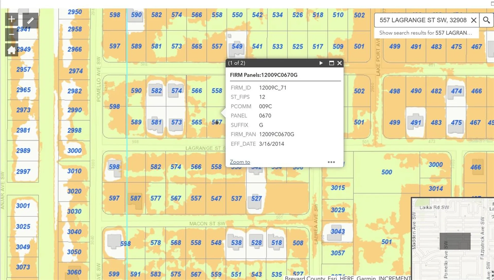
Task: Maximize the FIRM Panels popup
Action: click(331, 63)
